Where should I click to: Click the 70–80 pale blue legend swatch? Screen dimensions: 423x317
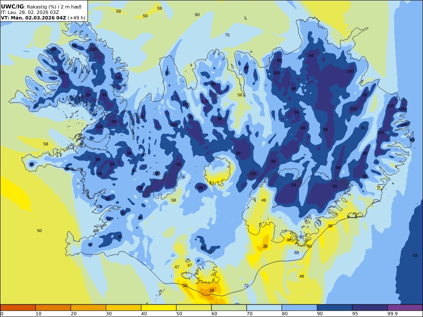point(264,308)
